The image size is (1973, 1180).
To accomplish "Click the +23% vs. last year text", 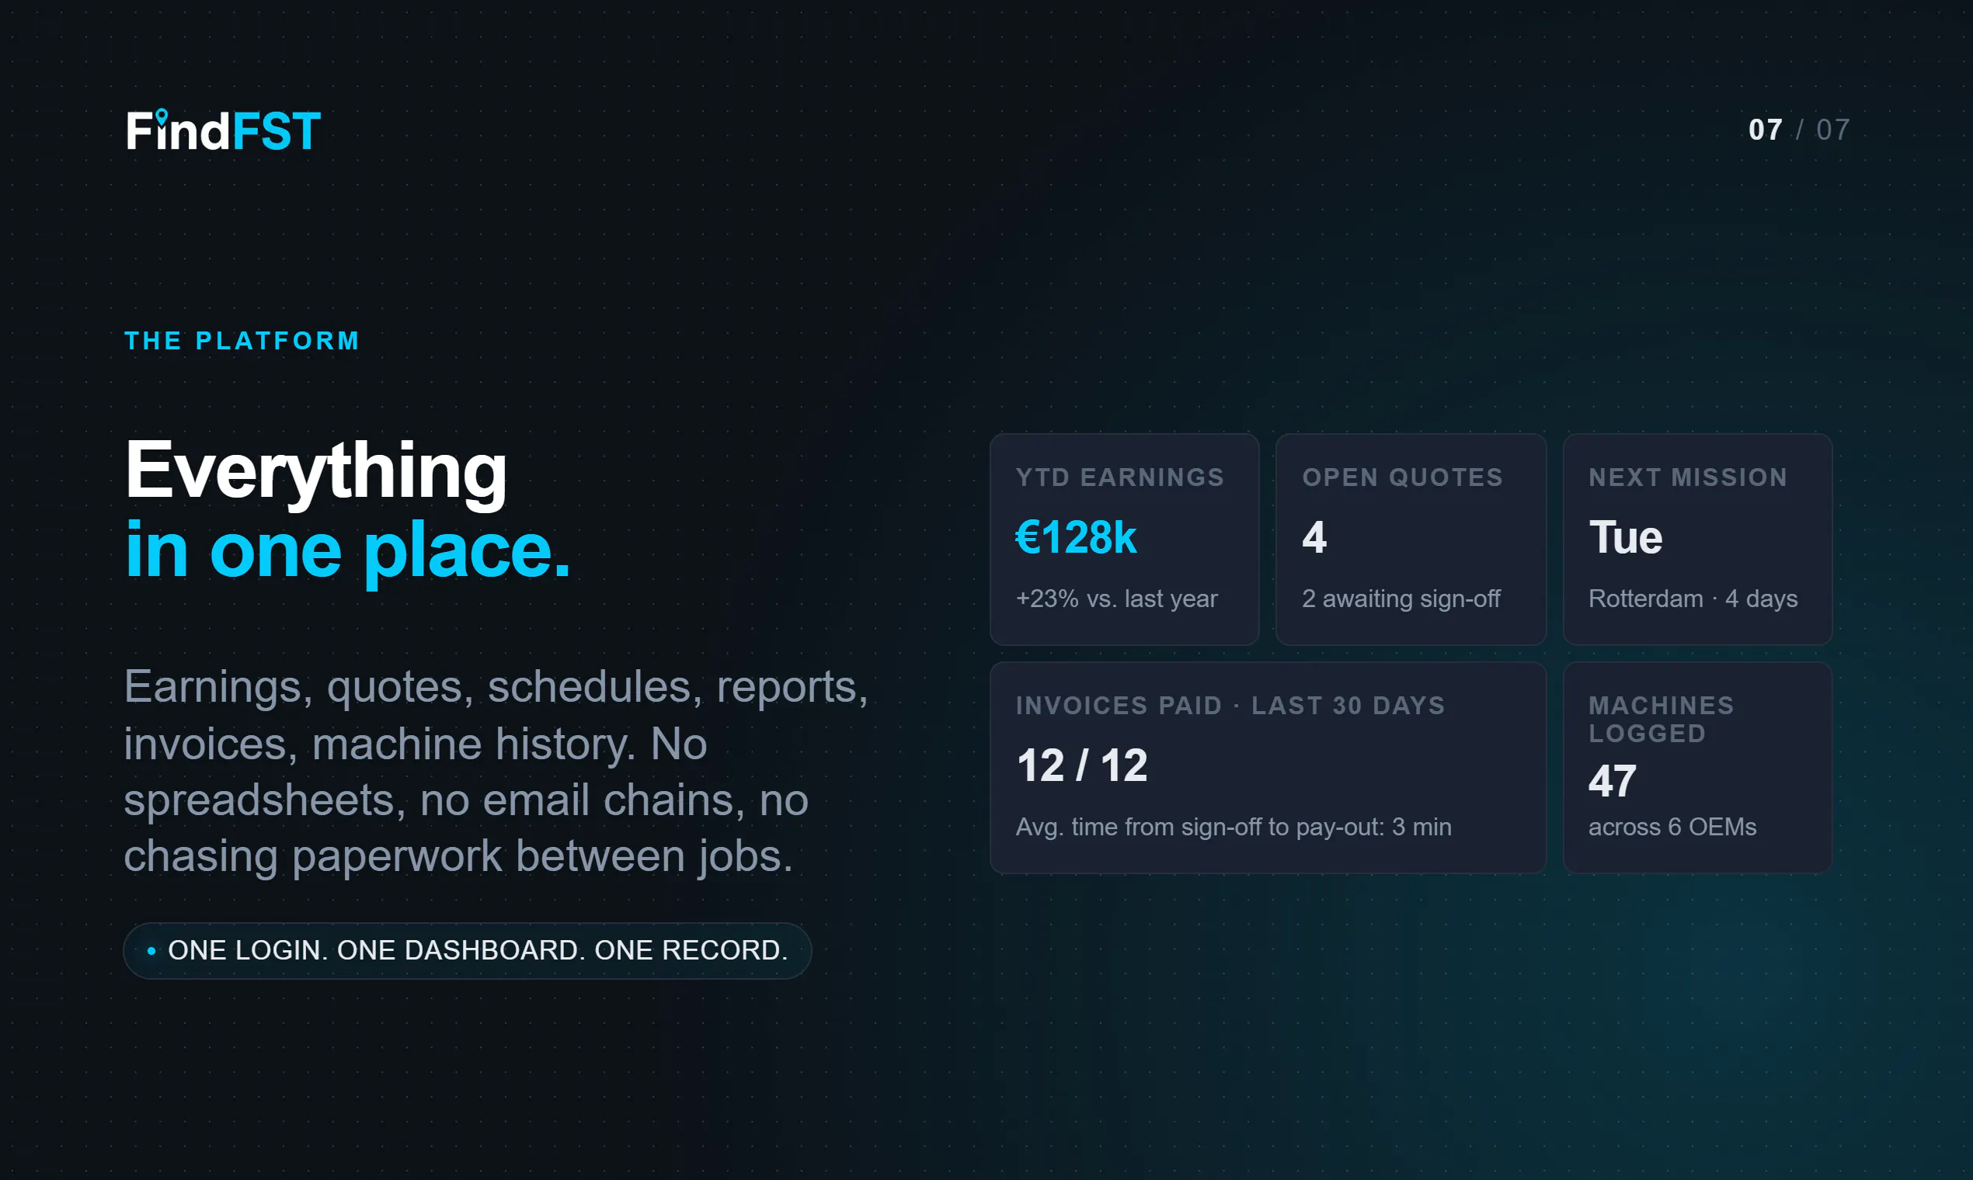I will pyautogui.click(x=1117, y=598).
